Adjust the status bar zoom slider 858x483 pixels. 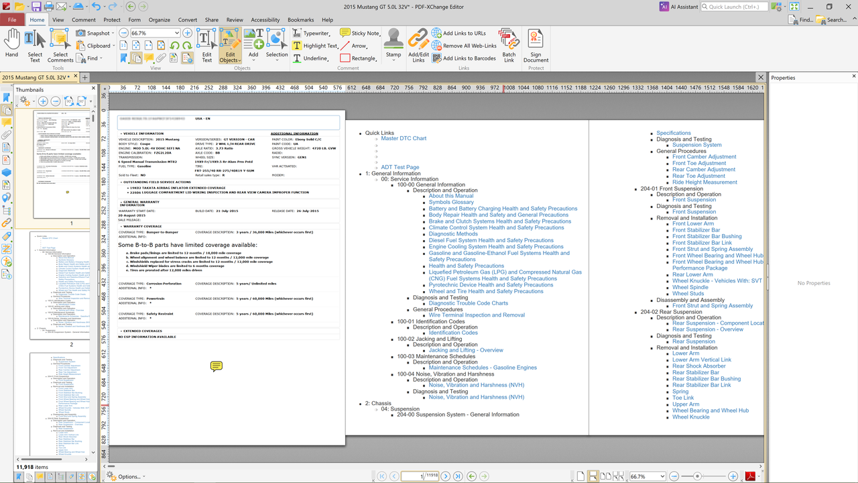click(x=698, y=476)
